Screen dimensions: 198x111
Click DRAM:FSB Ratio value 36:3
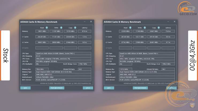point(168,69)
